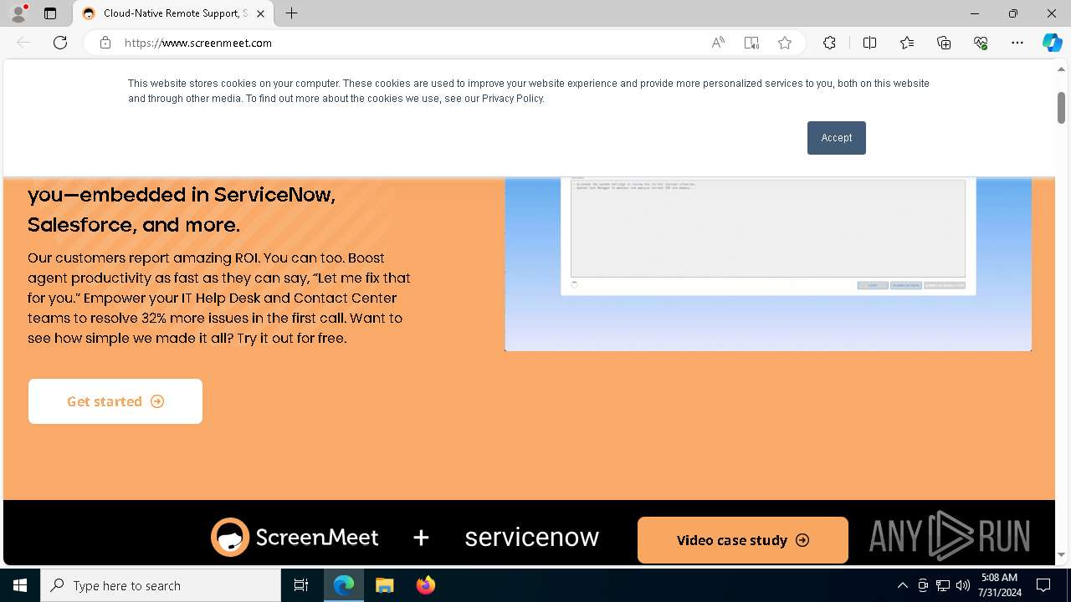Click the Edge taskbar icon
Screen dimensions: 1071x602
(x=344, y=585)
